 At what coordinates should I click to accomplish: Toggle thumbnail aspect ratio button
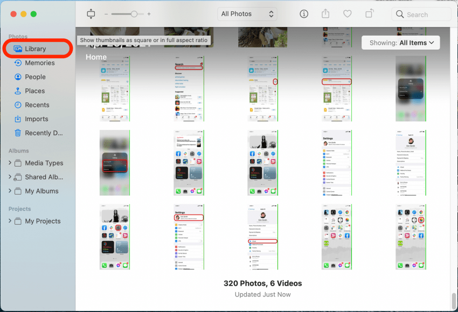91,13
